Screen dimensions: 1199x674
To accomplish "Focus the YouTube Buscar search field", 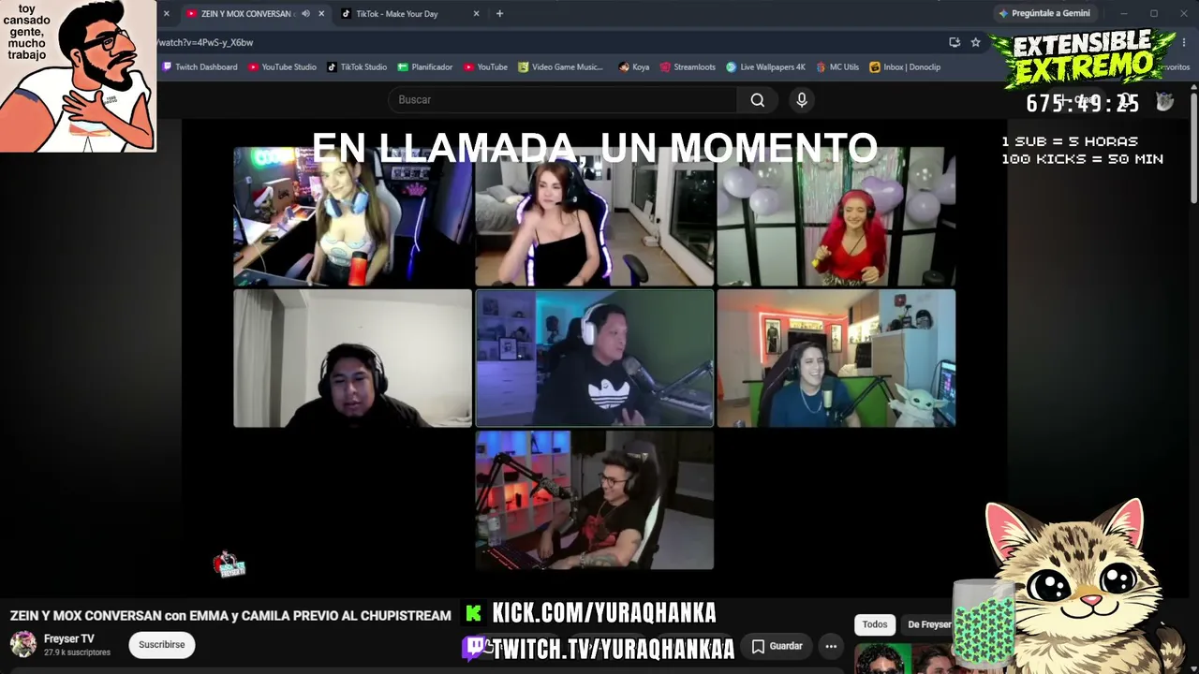I will point(562,100).
